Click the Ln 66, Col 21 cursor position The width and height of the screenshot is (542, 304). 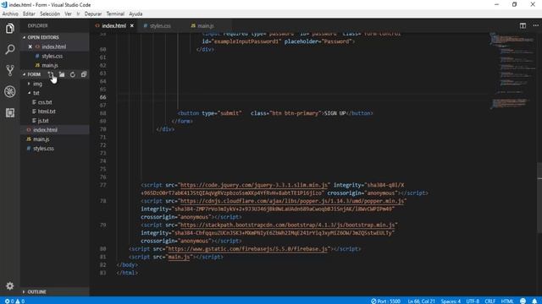[421, 301]
